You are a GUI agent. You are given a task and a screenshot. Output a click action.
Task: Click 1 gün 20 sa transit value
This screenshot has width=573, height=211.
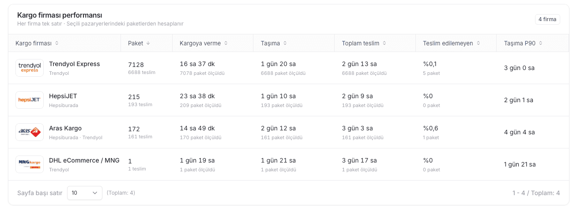pos(279,64)
